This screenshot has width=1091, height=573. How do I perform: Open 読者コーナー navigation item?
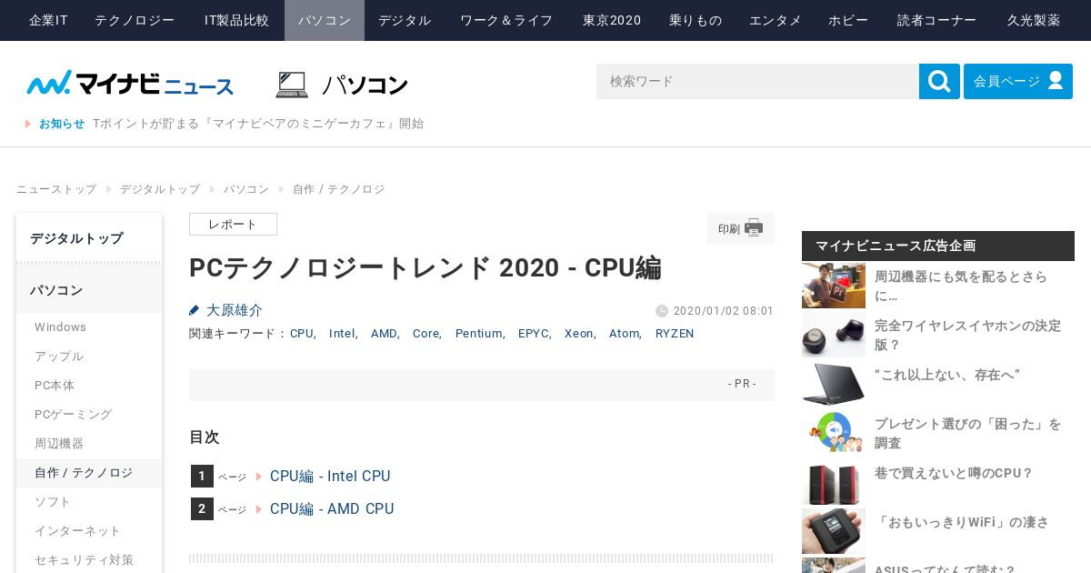[936, 20]
